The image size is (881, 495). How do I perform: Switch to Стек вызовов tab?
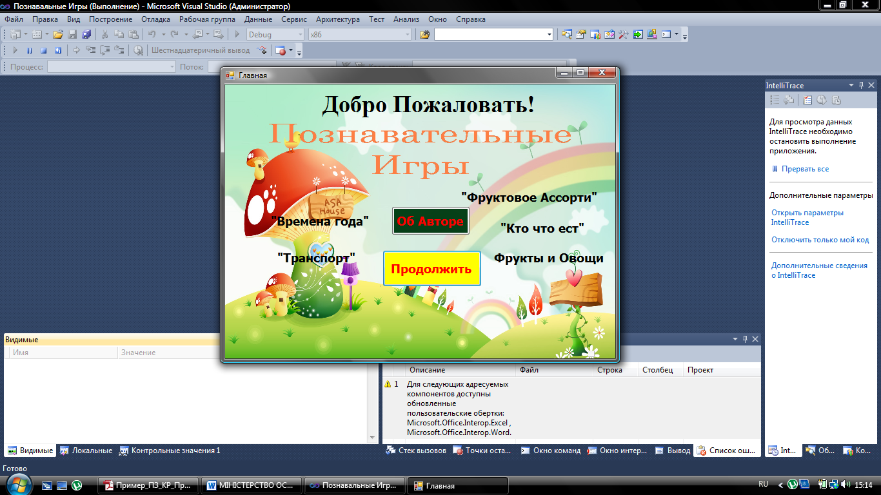point(416,451)
